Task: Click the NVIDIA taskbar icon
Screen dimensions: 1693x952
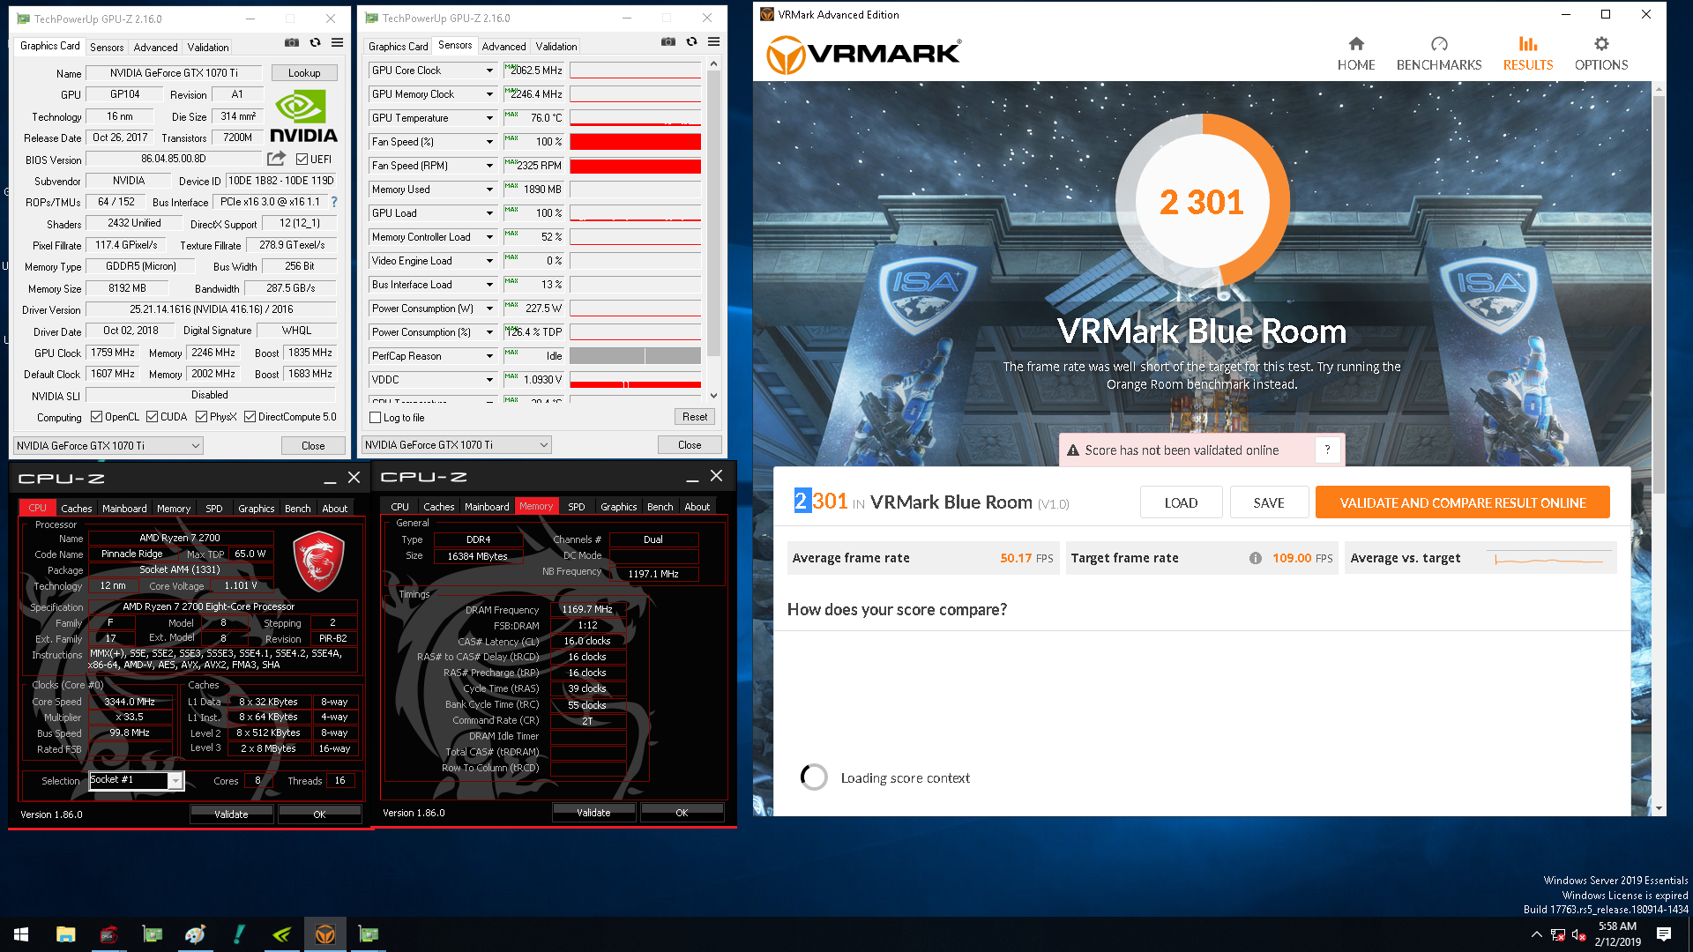Action: point(282,934)
